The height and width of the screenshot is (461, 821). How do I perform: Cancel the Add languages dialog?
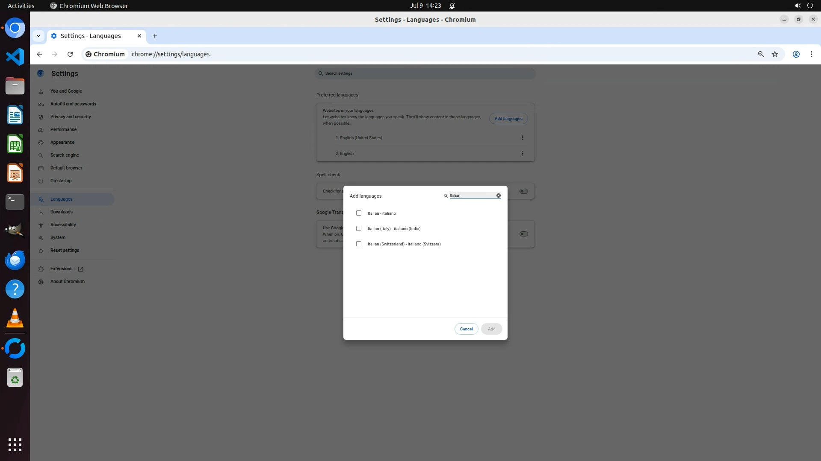point(466,329)
